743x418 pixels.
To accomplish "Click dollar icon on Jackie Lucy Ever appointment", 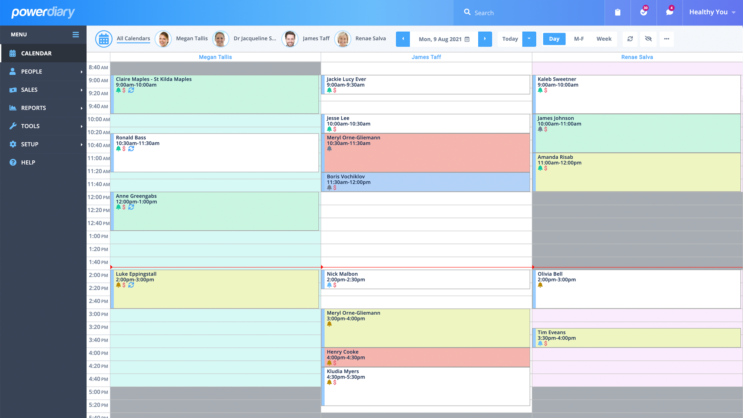I will click(335, 90).
